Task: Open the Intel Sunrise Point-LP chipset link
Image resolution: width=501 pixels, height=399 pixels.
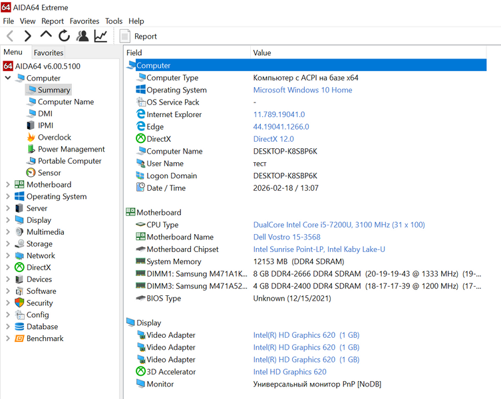Action: point(319,249)
